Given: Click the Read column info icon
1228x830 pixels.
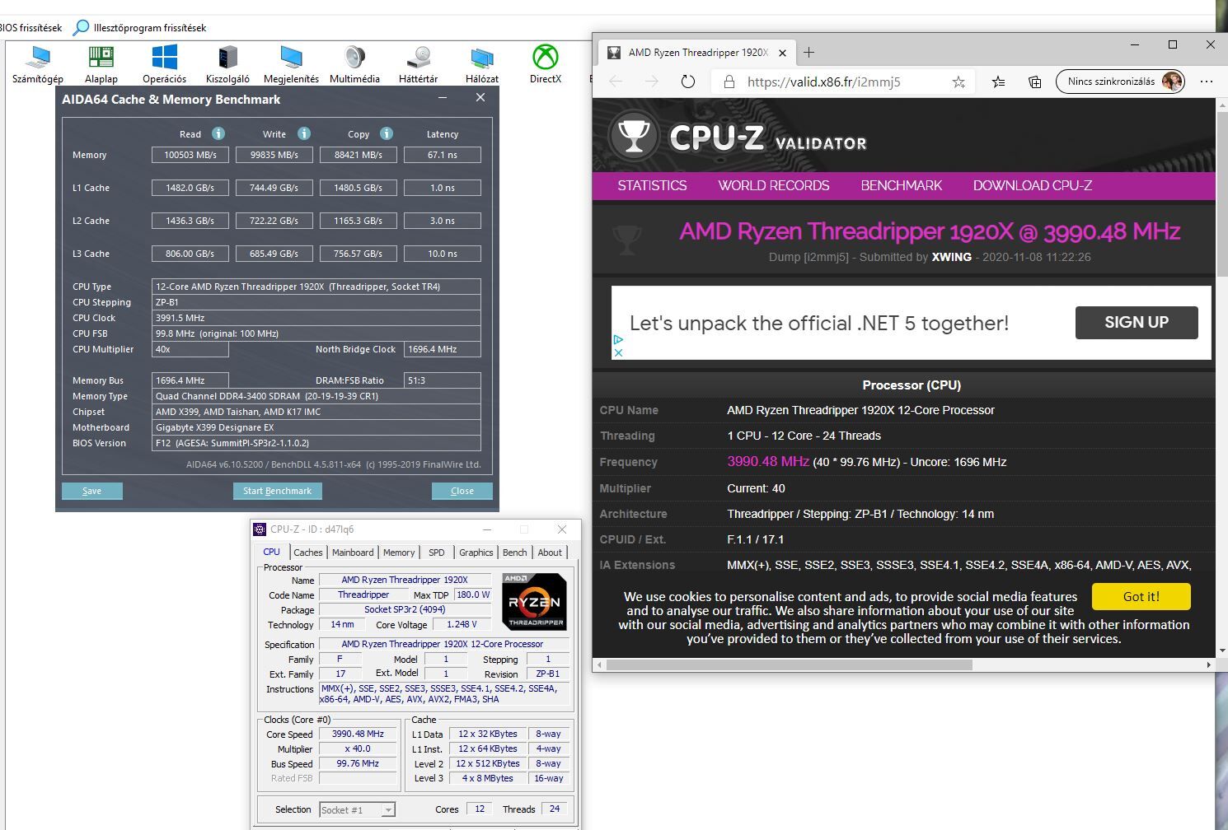Looking at the screenshot, I should [x=218, y=133].
